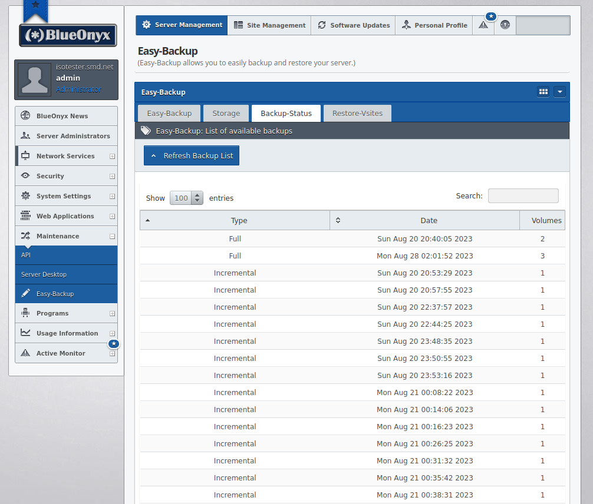Click the Server Administrators people icon

25,135
